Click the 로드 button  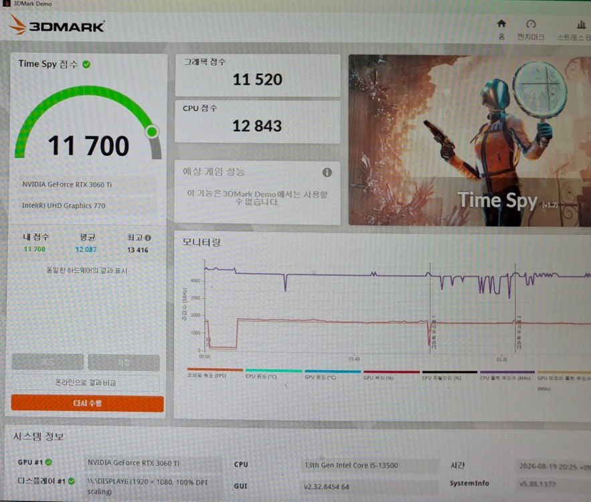[x=48, y=362]
